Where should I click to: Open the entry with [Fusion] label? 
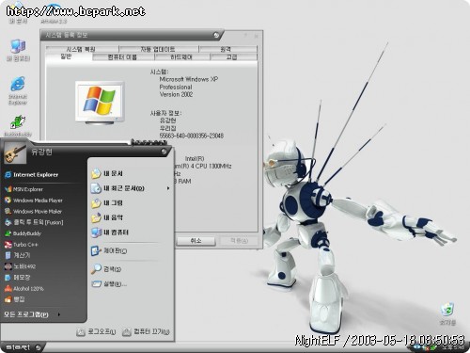point(34,222)
